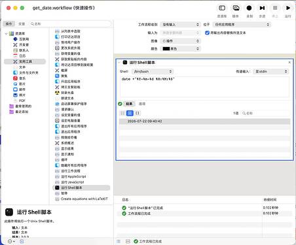Switch to the 变量 tab
The image size is (296, 245).
(x=22, y=24)
